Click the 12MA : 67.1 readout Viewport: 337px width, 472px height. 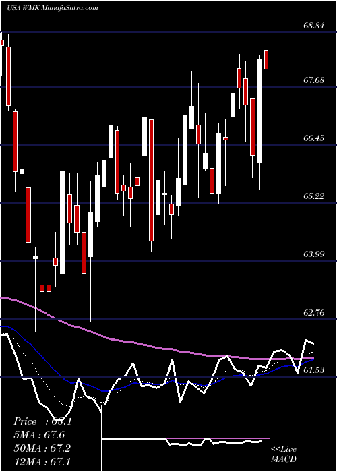(x=42, y=461)
